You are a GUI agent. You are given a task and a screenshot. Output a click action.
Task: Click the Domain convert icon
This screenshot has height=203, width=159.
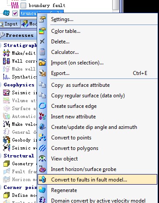[x=42, y=200]
